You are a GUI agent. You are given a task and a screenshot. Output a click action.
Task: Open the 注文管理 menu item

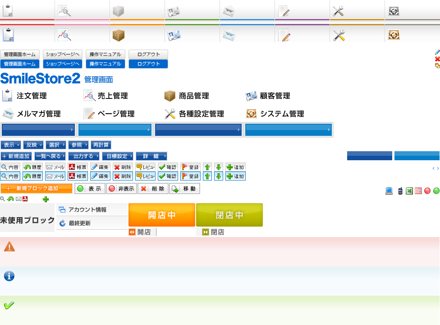pos(25,96)
